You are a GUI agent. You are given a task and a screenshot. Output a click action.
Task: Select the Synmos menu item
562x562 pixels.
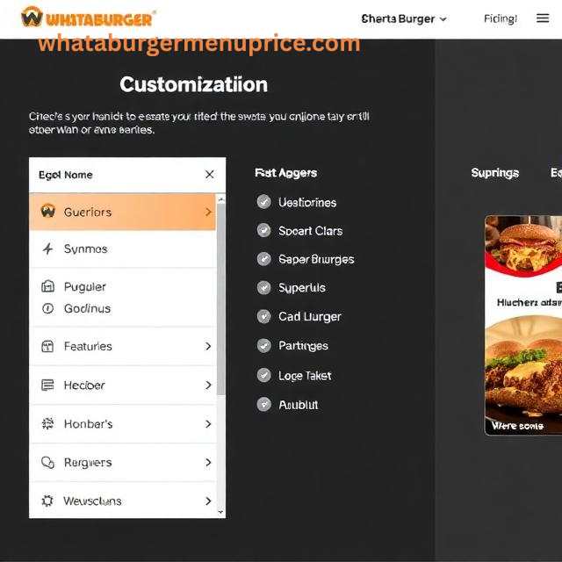coord(123,249)
